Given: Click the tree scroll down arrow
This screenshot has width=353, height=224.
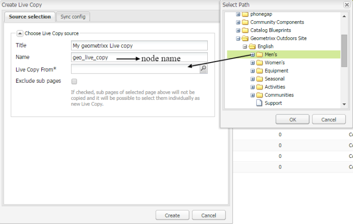Looking at the screenshot, I should 344,104.
